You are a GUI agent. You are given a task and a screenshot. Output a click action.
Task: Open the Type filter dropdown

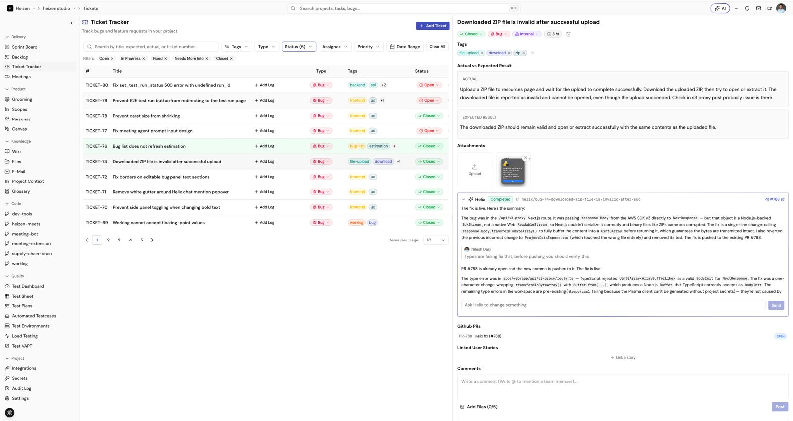[x=266, y=47]
